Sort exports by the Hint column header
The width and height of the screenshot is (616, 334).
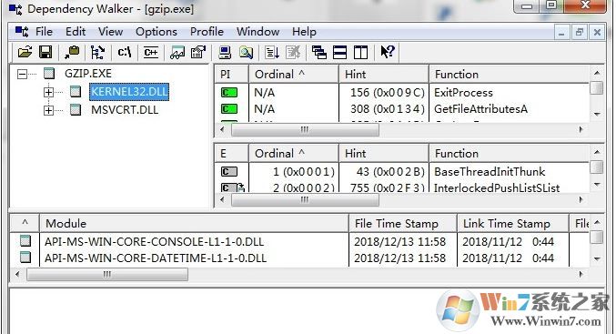pyautogui.click(x=384, y=153)
